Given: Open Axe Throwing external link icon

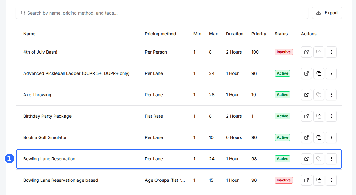Looking at the screenshot, I should pos(306,95).
